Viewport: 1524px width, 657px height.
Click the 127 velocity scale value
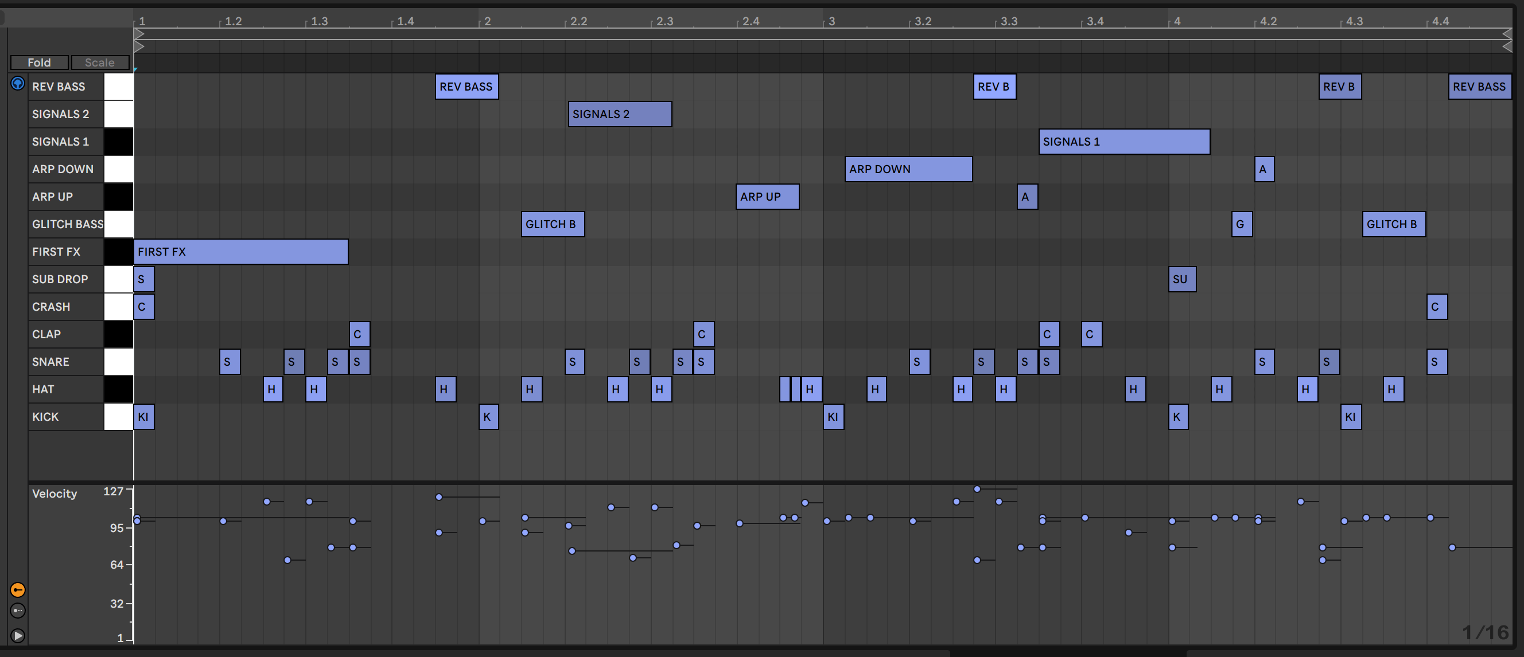click(x=113, y=491)
